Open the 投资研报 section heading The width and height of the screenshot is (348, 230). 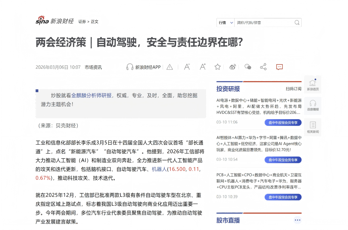228,89
